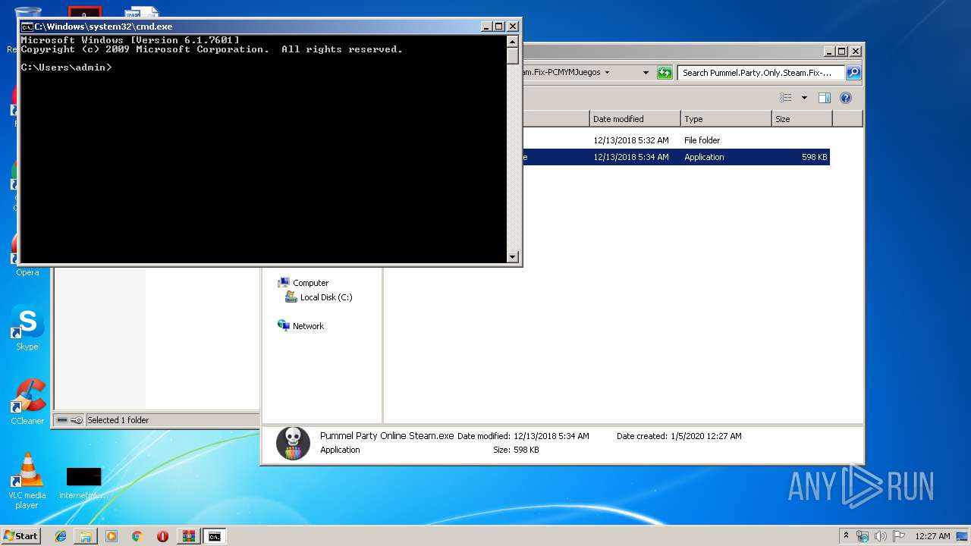This screenshot has width=971, height=546.
Task: Switch to the cmd.exe taskbar button
Action: [x=215, y=536]
